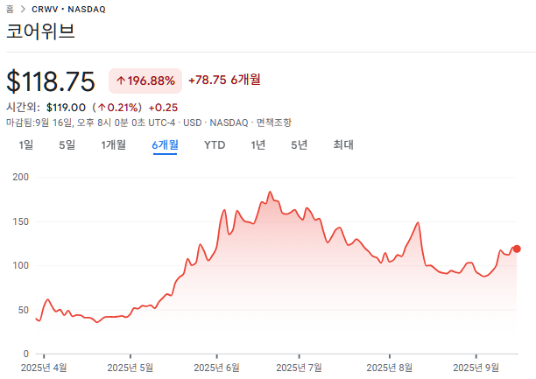The height and width of the screenshot is (379, 536).
Task: Select the 1일 time range tab
Action: (x=26, y=145)
